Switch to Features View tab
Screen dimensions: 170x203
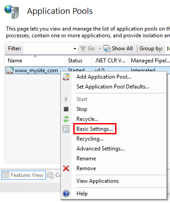[23, 175]
